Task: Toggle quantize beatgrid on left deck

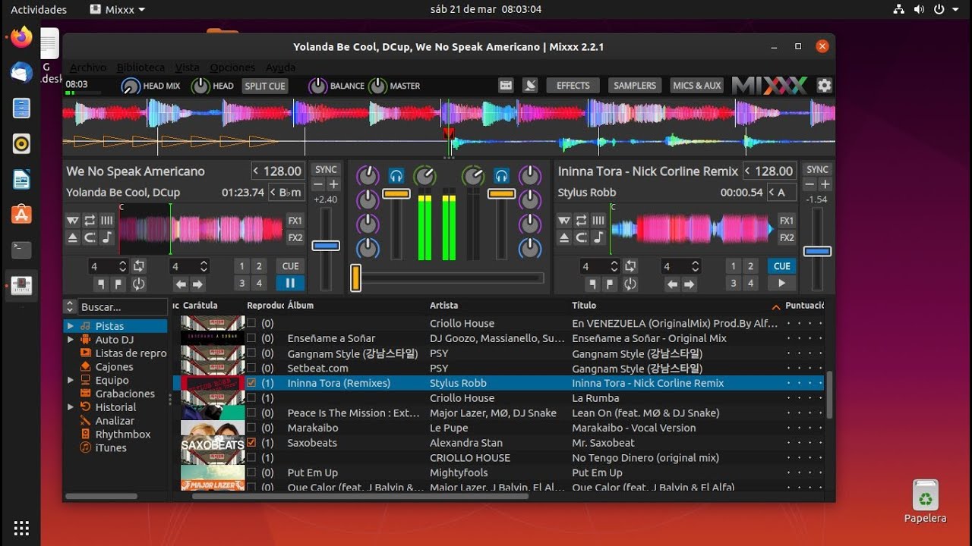Action: coord(106,221)
